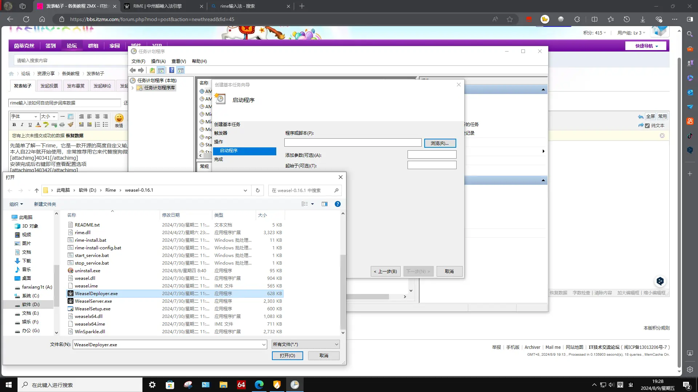Screen dimensions: 698x392
Task: Open the file name history dropdown
Action: coord(264,345)
